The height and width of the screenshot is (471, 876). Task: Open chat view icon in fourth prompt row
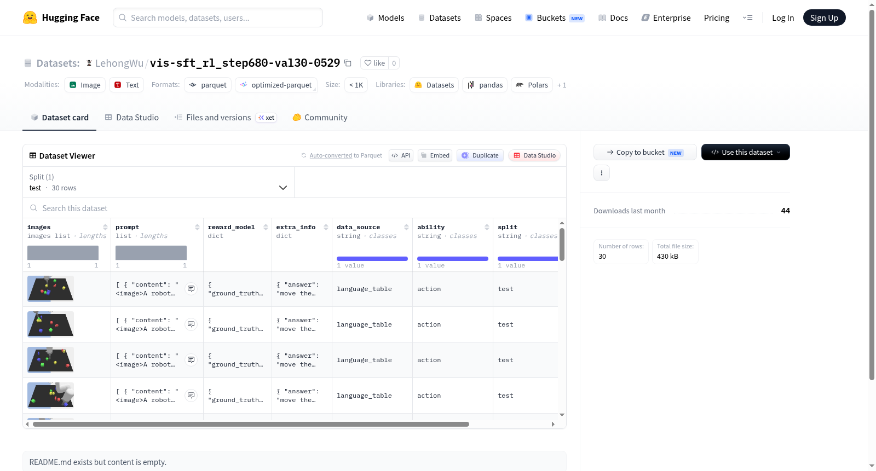point(191,396)
